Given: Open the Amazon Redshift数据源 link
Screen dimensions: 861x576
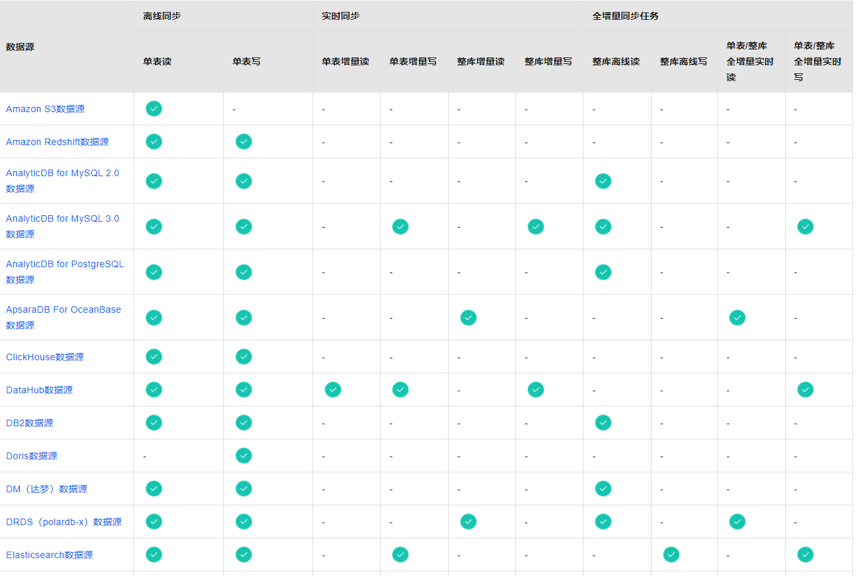Looking at the screenshot, I should coord(57,142).
